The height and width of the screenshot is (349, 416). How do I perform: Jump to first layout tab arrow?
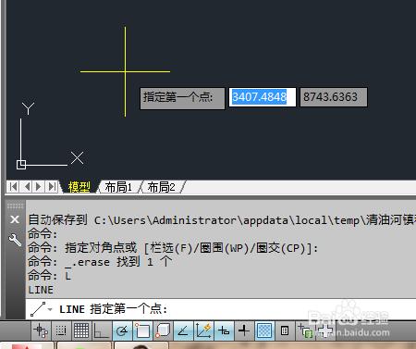coord(13,187)
